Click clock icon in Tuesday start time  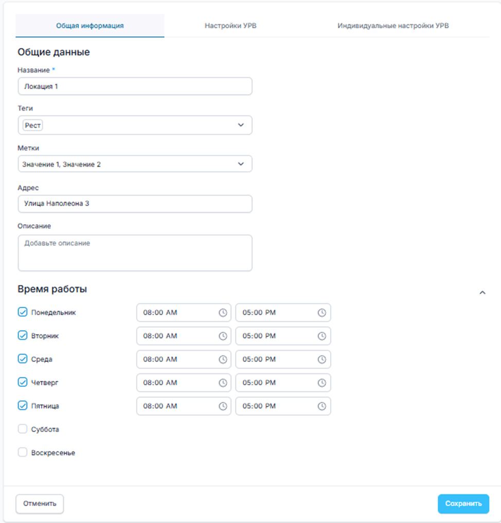coord(223,336)
